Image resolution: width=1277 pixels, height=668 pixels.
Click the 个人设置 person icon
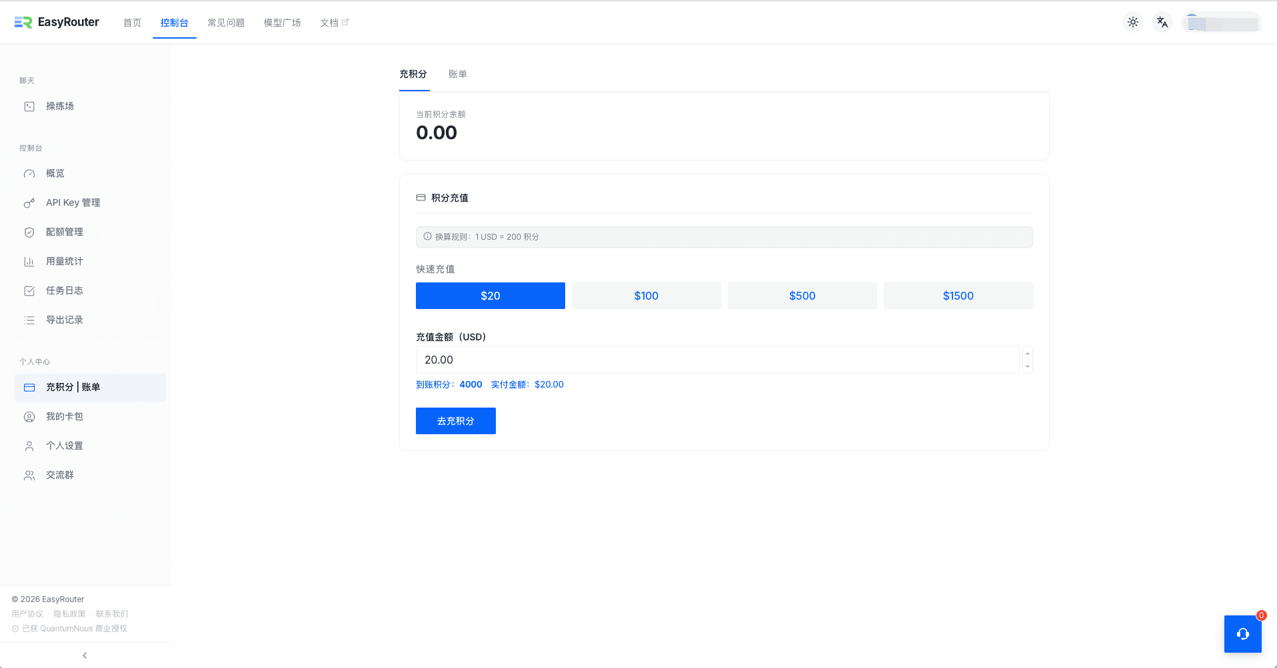(29, 446)
